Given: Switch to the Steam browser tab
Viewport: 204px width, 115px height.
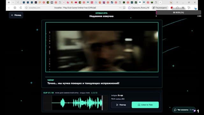Looking at the screenshot, I should click(112, 2).
